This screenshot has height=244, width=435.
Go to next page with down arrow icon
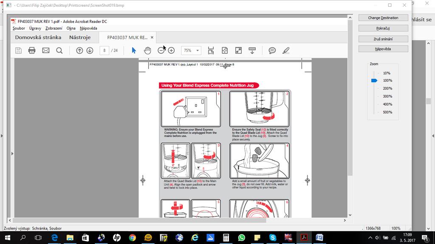[90, 50]
